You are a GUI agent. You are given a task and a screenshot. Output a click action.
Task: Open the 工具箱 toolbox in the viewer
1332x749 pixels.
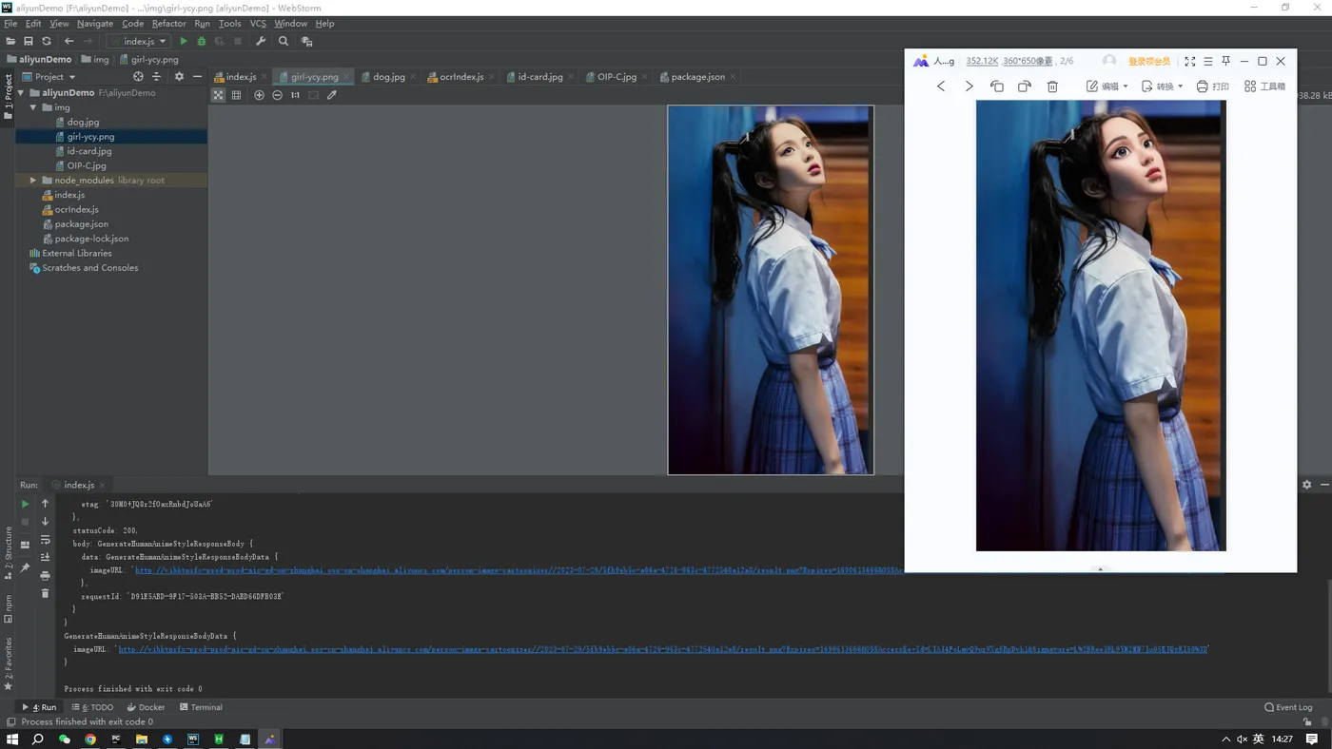coord(1265,86)
